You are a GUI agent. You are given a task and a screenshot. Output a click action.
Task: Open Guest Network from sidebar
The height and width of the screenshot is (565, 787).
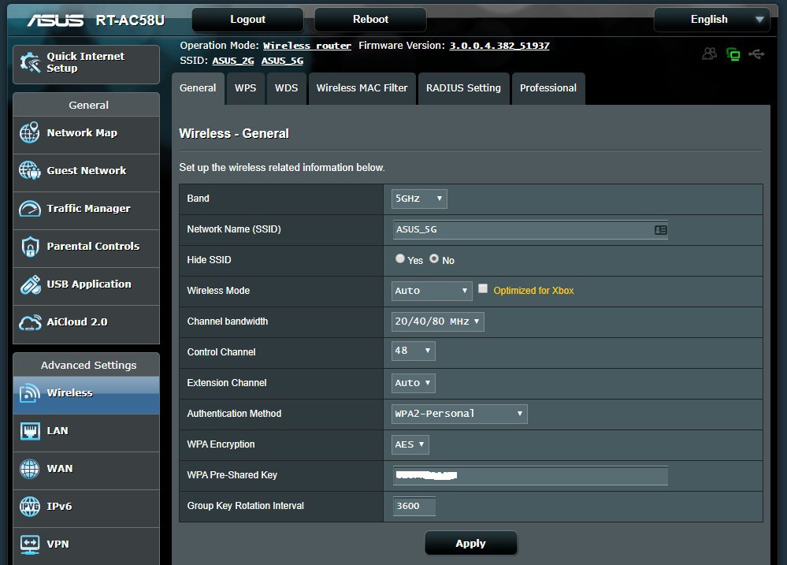(87, 171)
